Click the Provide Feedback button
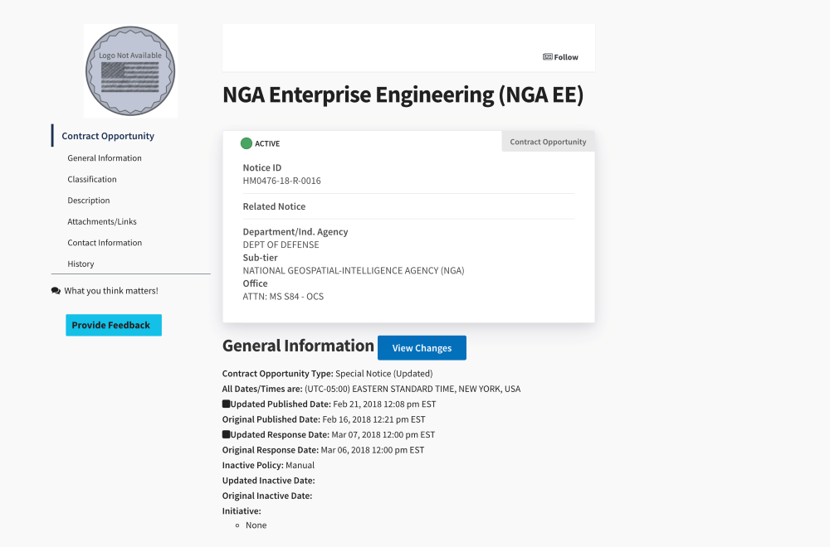 tap(114, 325)
